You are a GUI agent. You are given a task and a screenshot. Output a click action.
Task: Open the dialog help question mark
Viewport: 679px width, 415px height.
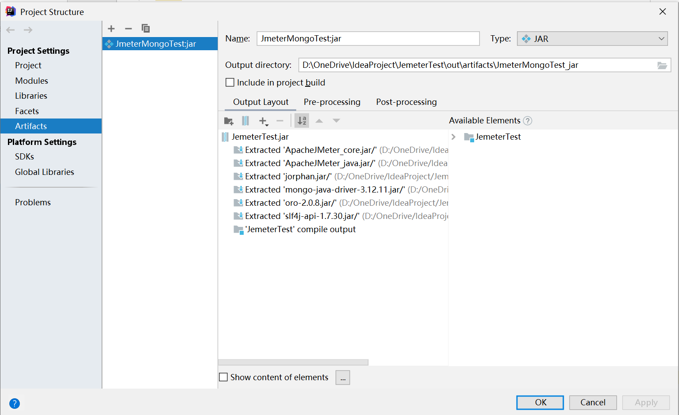click(x=15, y=404)
